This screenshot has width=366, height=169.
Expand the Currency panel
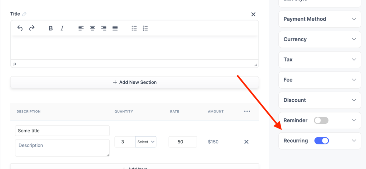320,39
